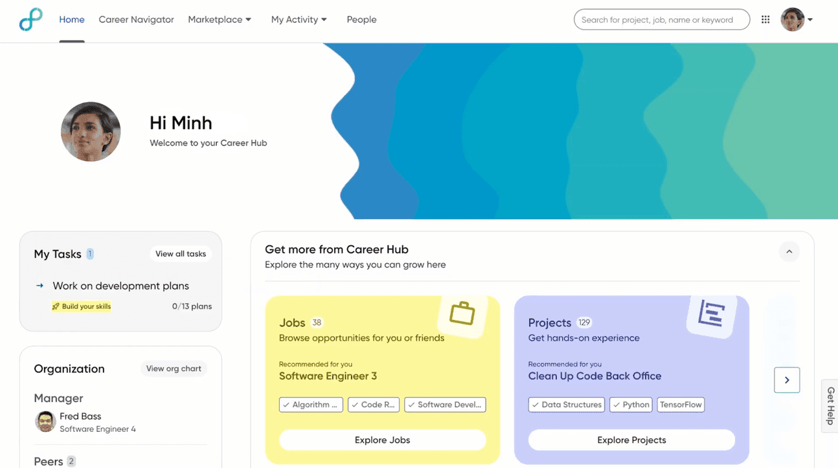The image size is (838, 468).
Task: Open the Marketplace dropdown
Action: point(219,19)
